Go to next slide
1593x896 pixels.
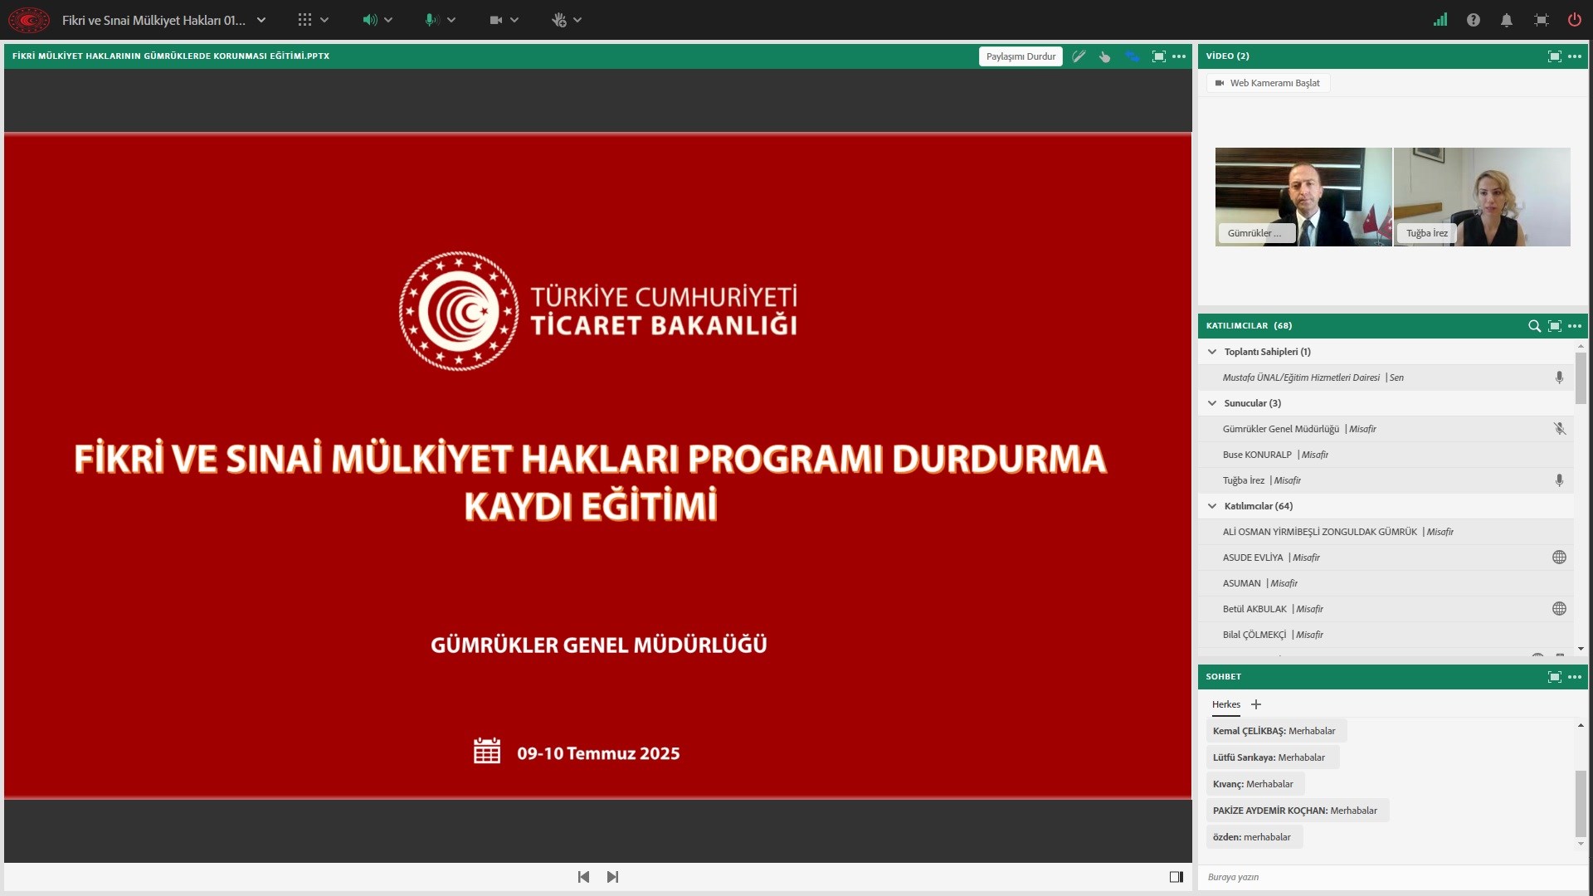[x=612, y=877]
